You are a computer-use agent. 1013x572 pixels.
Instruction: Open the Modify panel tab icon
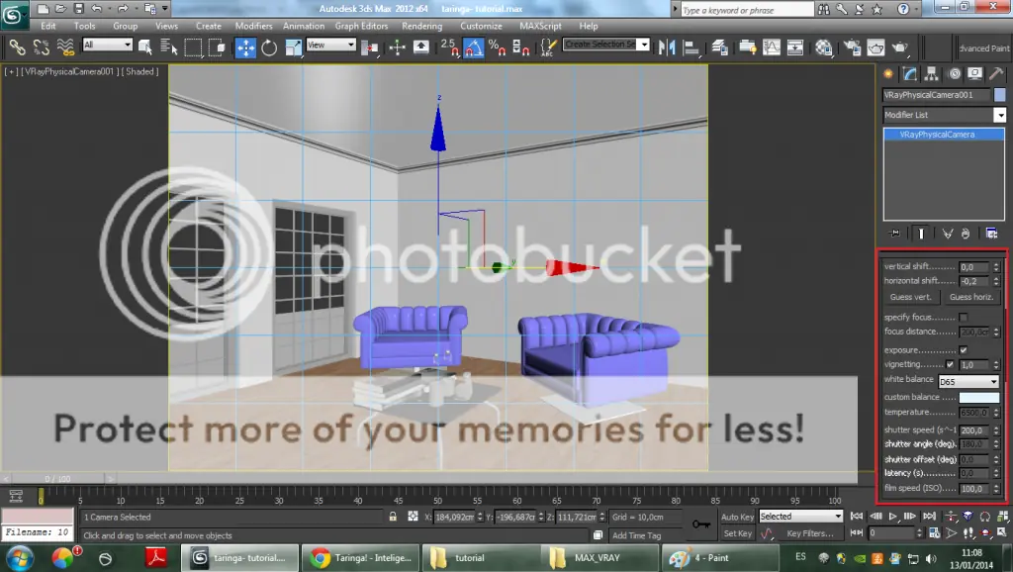click(x=909, y=74)
